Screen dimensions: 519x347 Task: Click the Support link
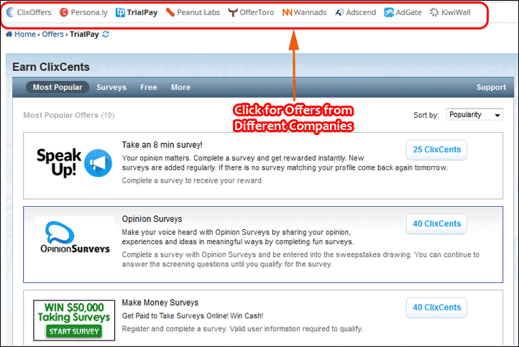(491, 88)
